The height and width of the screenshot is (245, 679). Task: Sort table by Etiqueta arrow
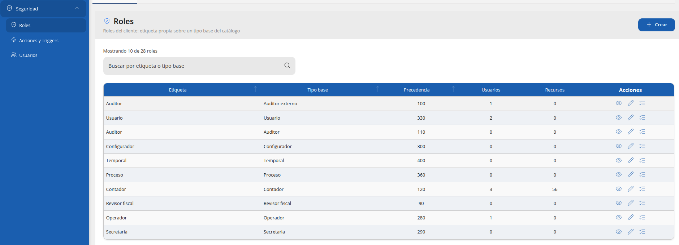click(x=255, y=89)
